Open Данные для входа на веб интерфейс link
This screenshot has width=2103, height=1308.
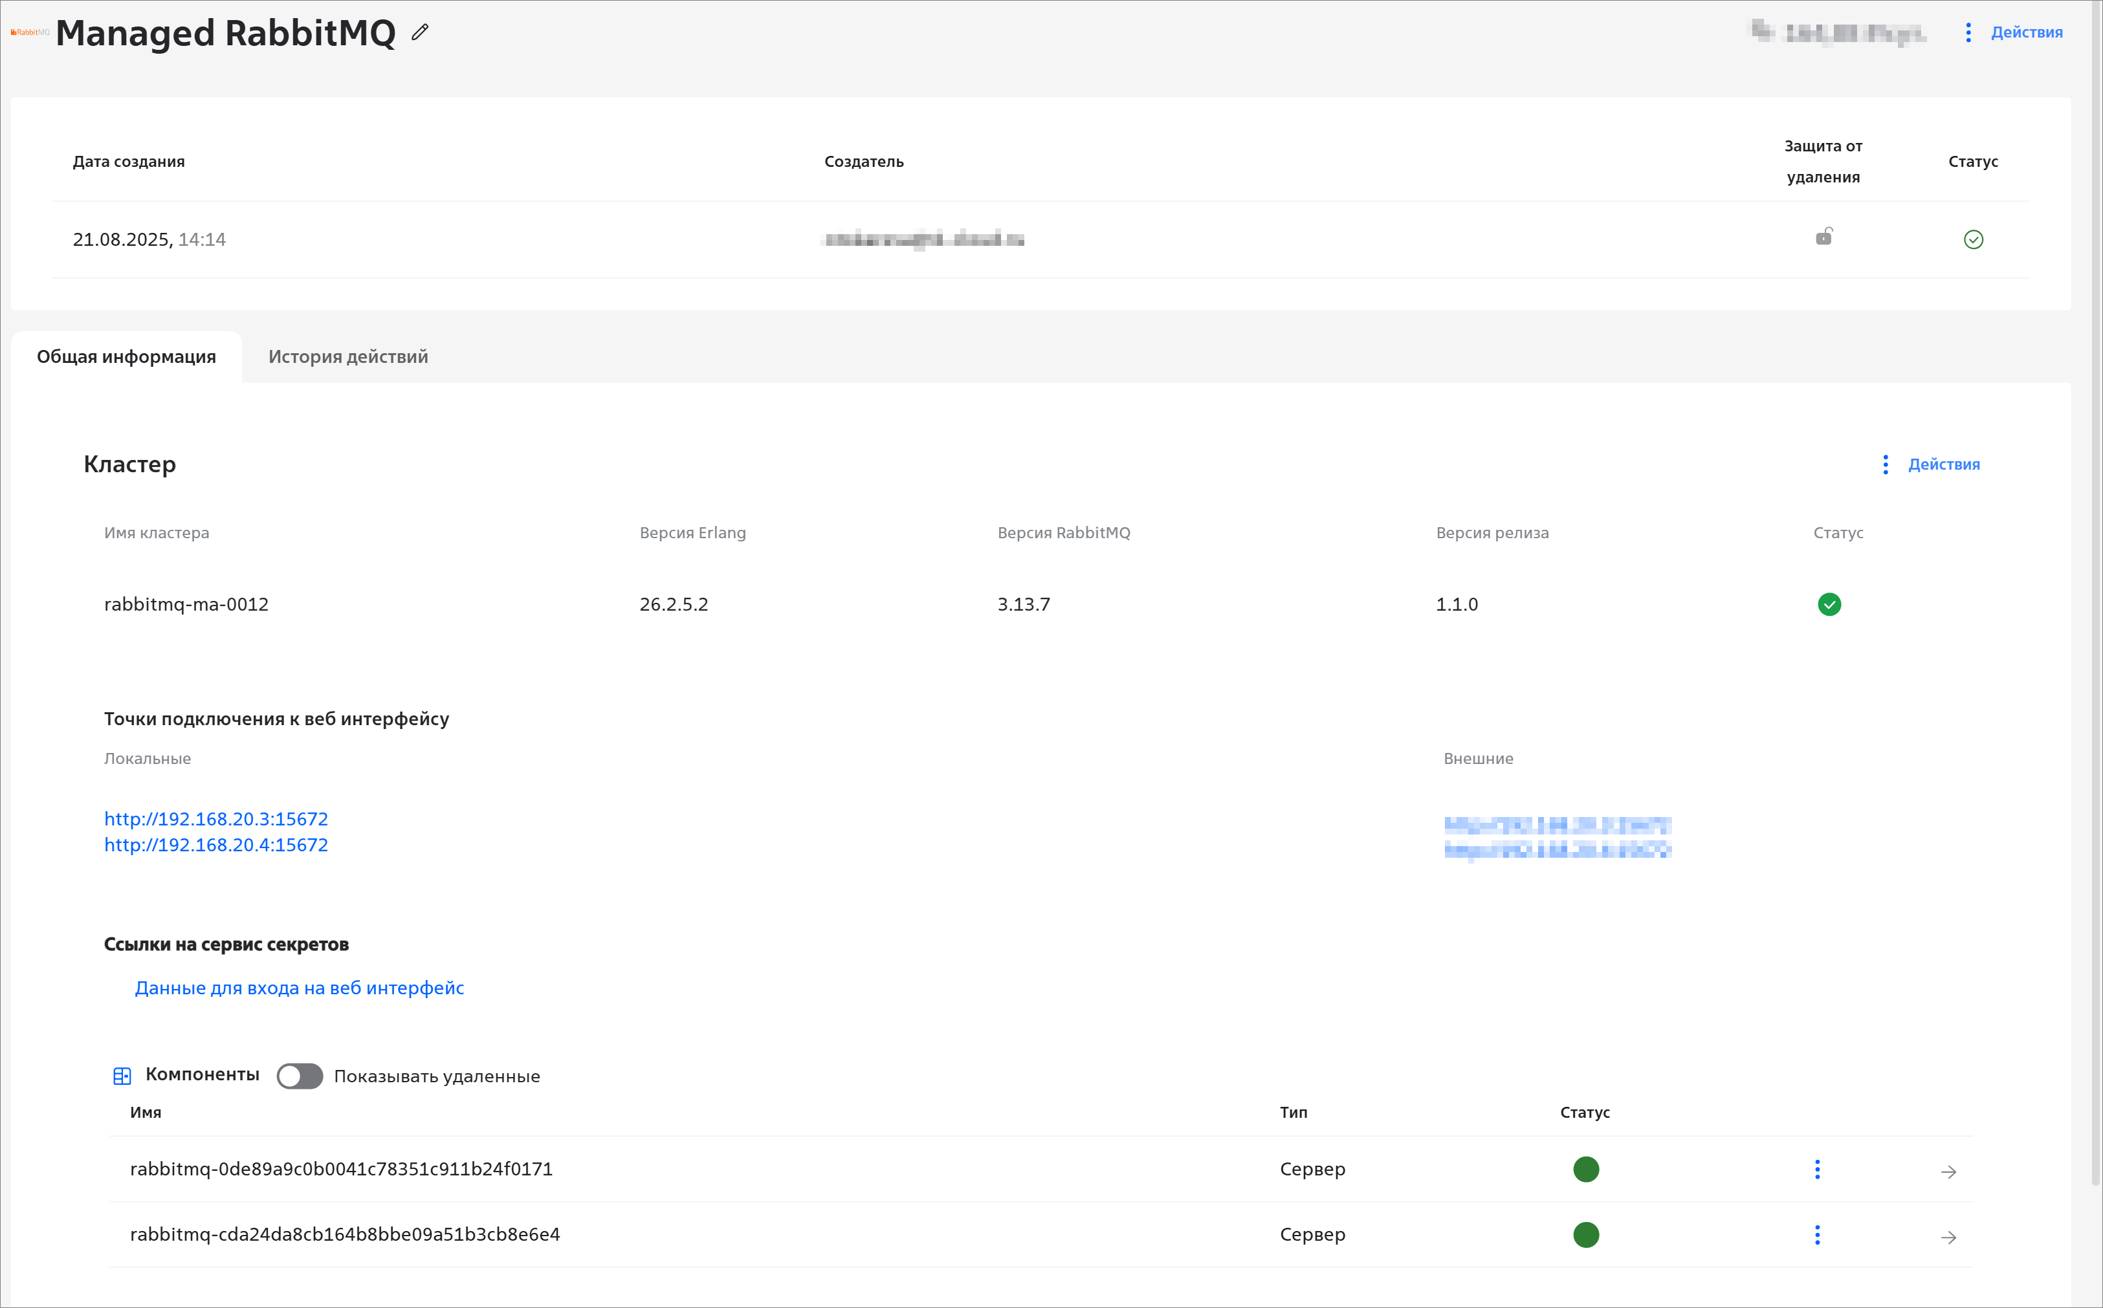click(x=300, y=988)
